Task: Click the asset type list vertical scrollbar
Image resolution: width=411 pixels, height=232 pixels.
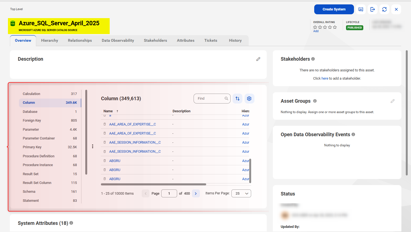Action: (x=86, y=132)
